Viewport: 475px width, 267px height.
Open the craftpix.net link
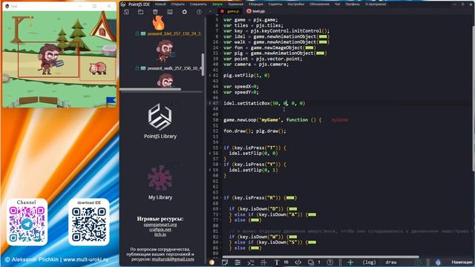coord(160,229)
